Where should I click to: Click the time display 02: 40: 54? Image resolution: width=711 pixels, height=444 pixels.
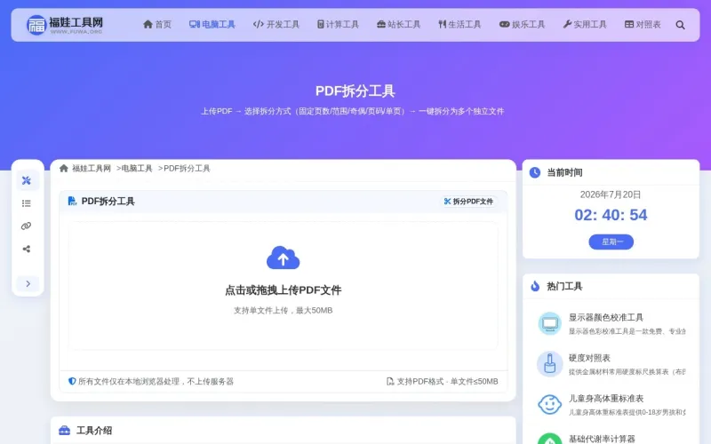[x=611, y=215]
